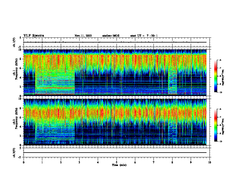This screenshot has width=236, height=182.
Task: Click the "ch.1(V)" vertical axis label
Action: click(x=14, y=42)
